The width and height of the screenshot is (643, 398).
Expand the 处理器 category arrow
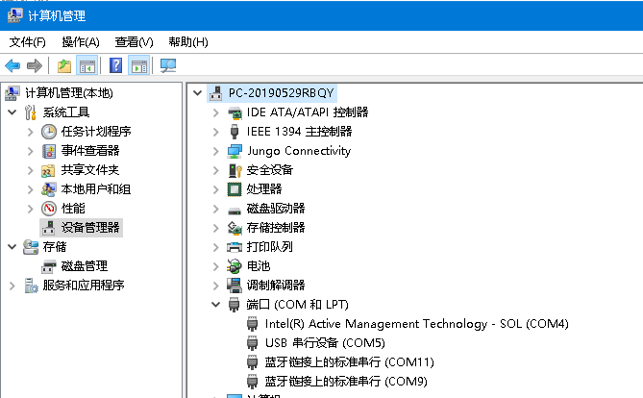pos(216,189)
